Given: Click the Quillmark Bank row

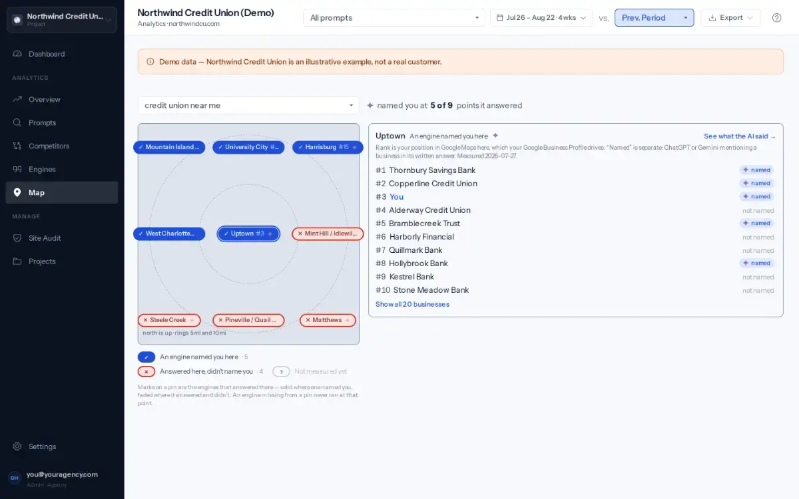Looking at the screenshot, I should click(575, 250).
